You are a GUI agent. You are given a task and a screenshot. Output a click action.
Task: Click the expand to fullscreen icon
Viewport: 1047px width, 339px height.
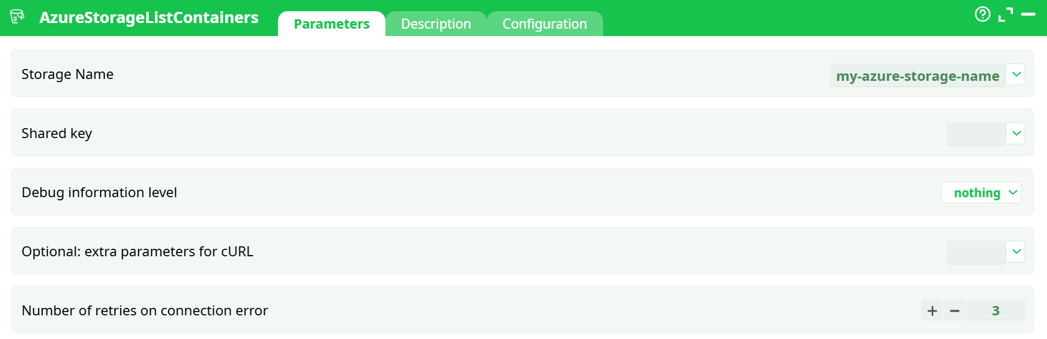(x=1005, y=14)
